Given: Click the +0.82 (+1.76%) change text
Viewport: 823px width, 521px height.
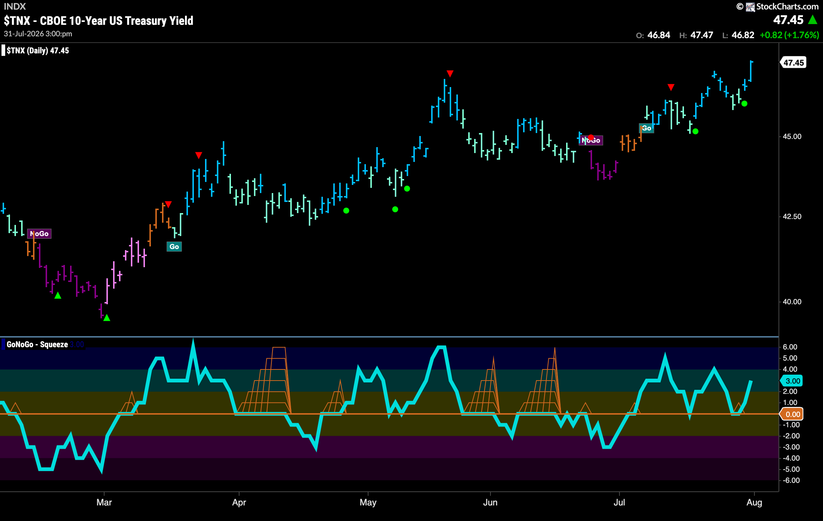Looking at the screenshot, I should [789, 35].
